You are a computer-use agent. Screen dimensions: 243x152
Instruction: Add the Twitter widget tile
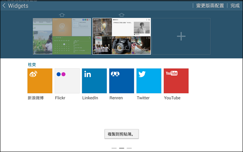(149, 81)
